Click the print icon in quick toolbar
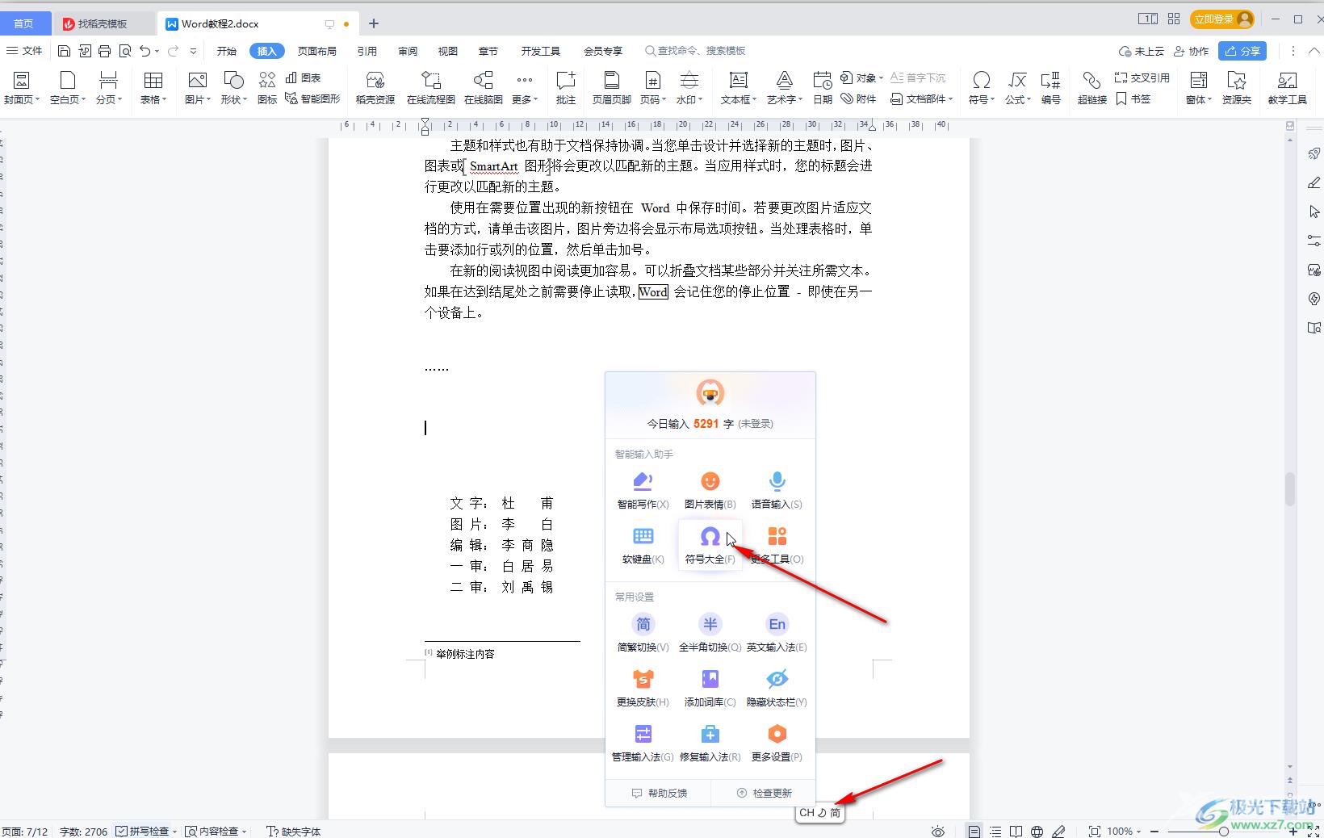 click(x=104, y=51)
